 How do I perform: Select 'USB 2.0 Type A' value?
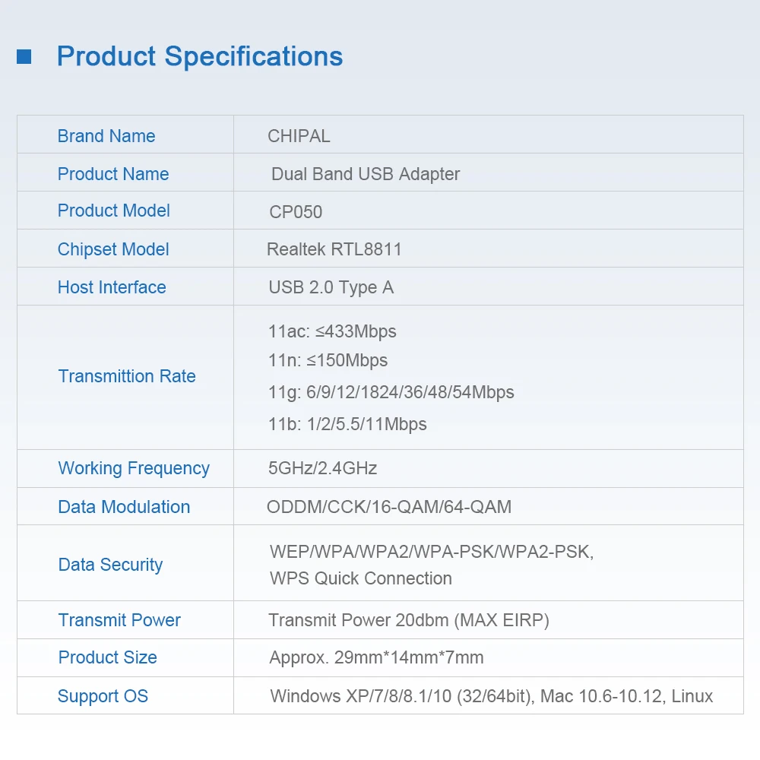331,287
